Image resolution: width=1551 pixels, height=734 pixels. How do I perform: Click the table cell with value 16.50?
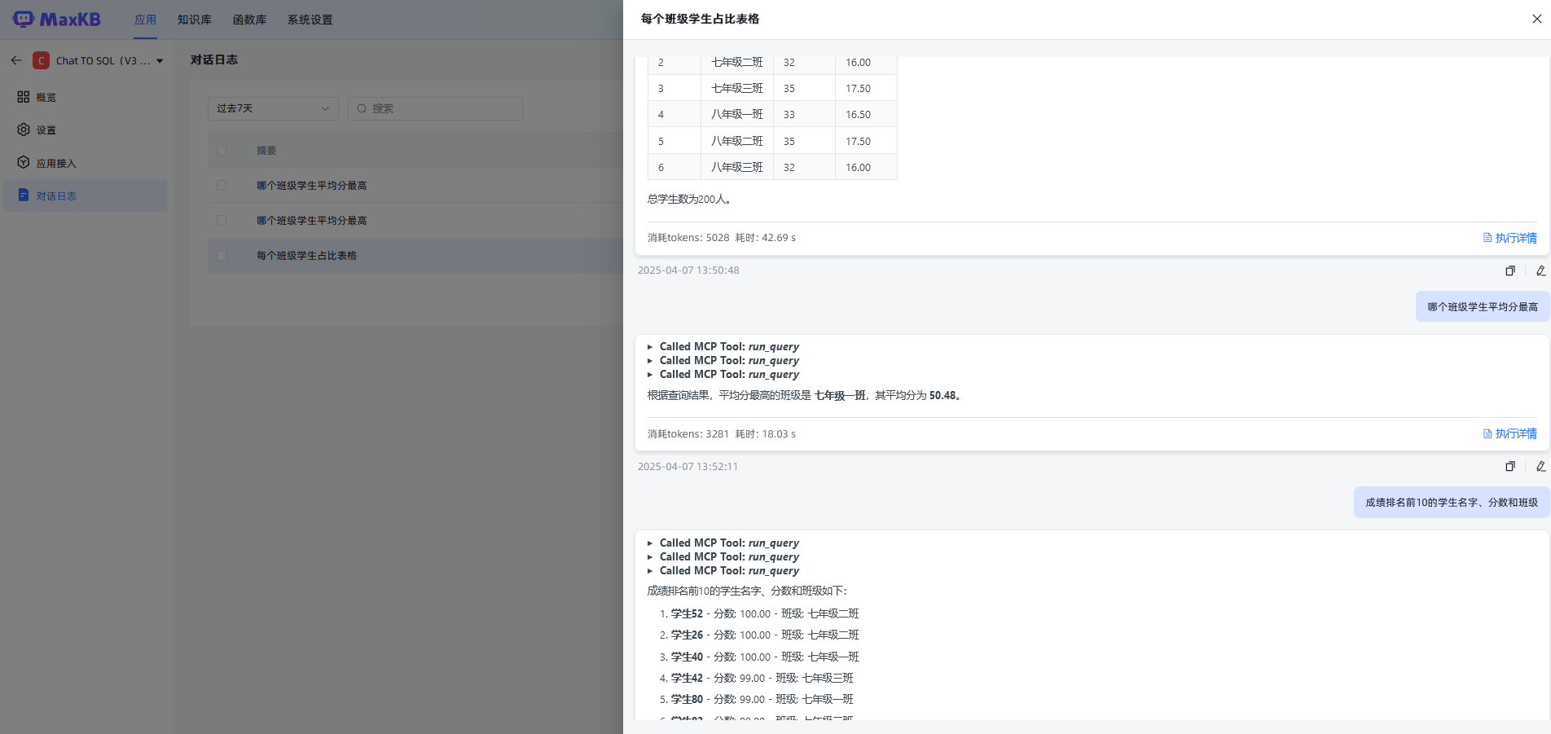point(867,114)
